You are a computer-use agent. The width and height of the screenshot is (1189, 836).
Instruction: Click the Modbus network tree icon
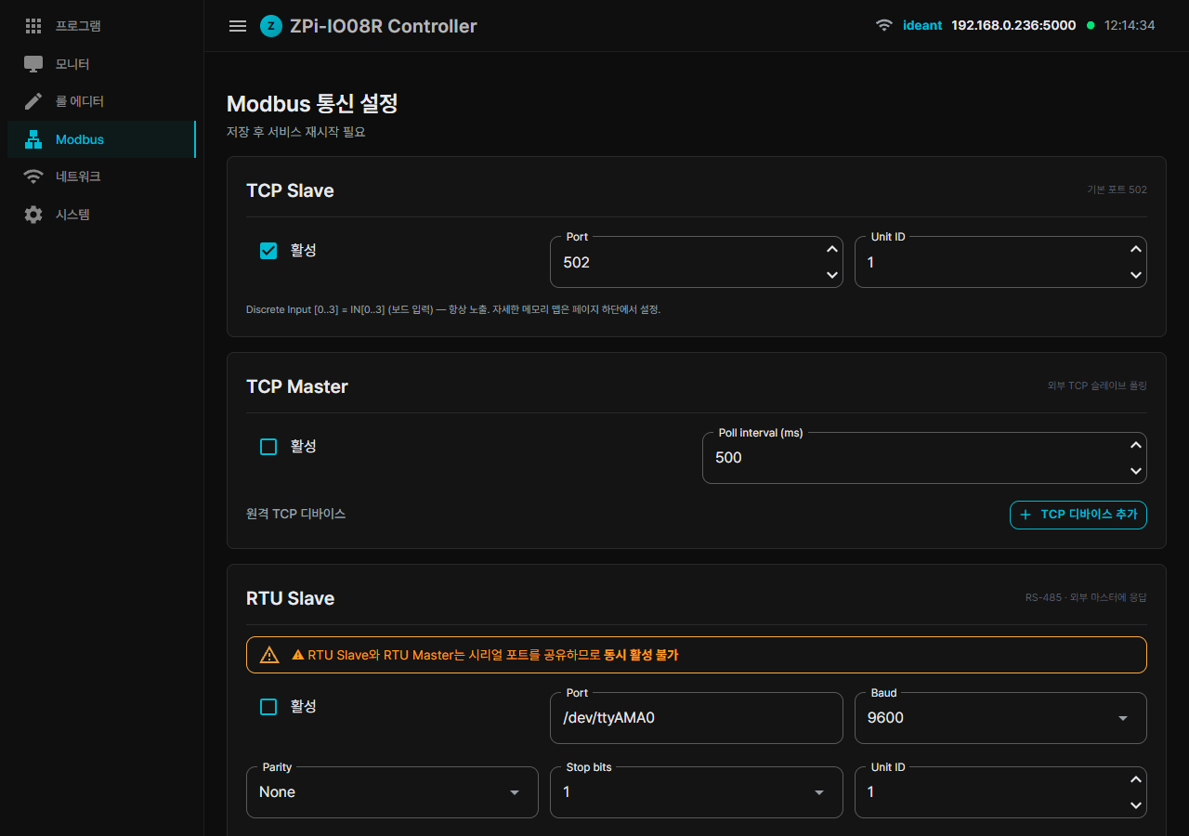coord(33,139)
